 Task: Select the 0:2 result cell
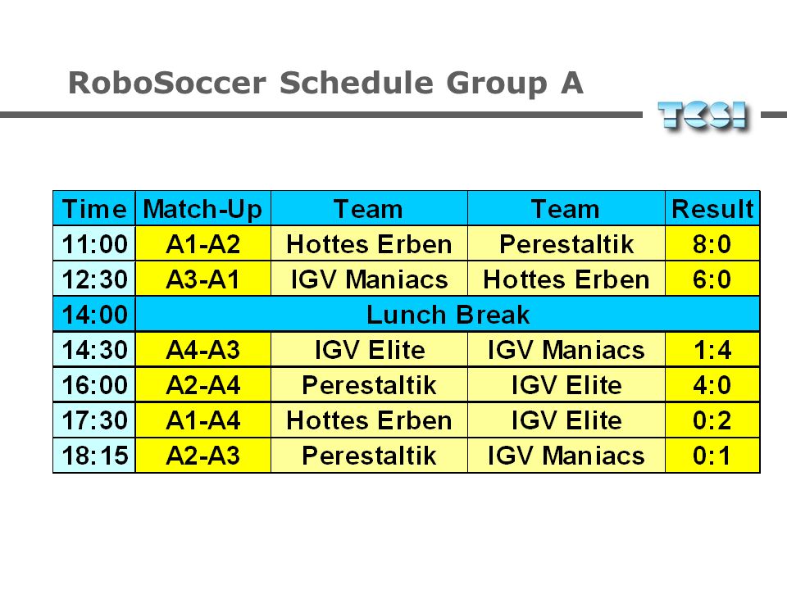(712, 420)
